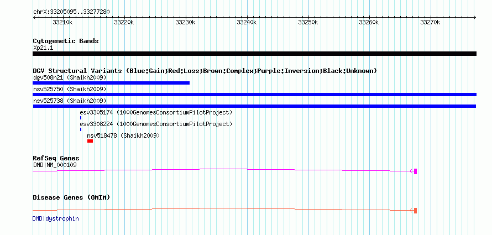Click the small blue esv3308224 marker
This screenshot has height=235, width=492.
[81, 129]
